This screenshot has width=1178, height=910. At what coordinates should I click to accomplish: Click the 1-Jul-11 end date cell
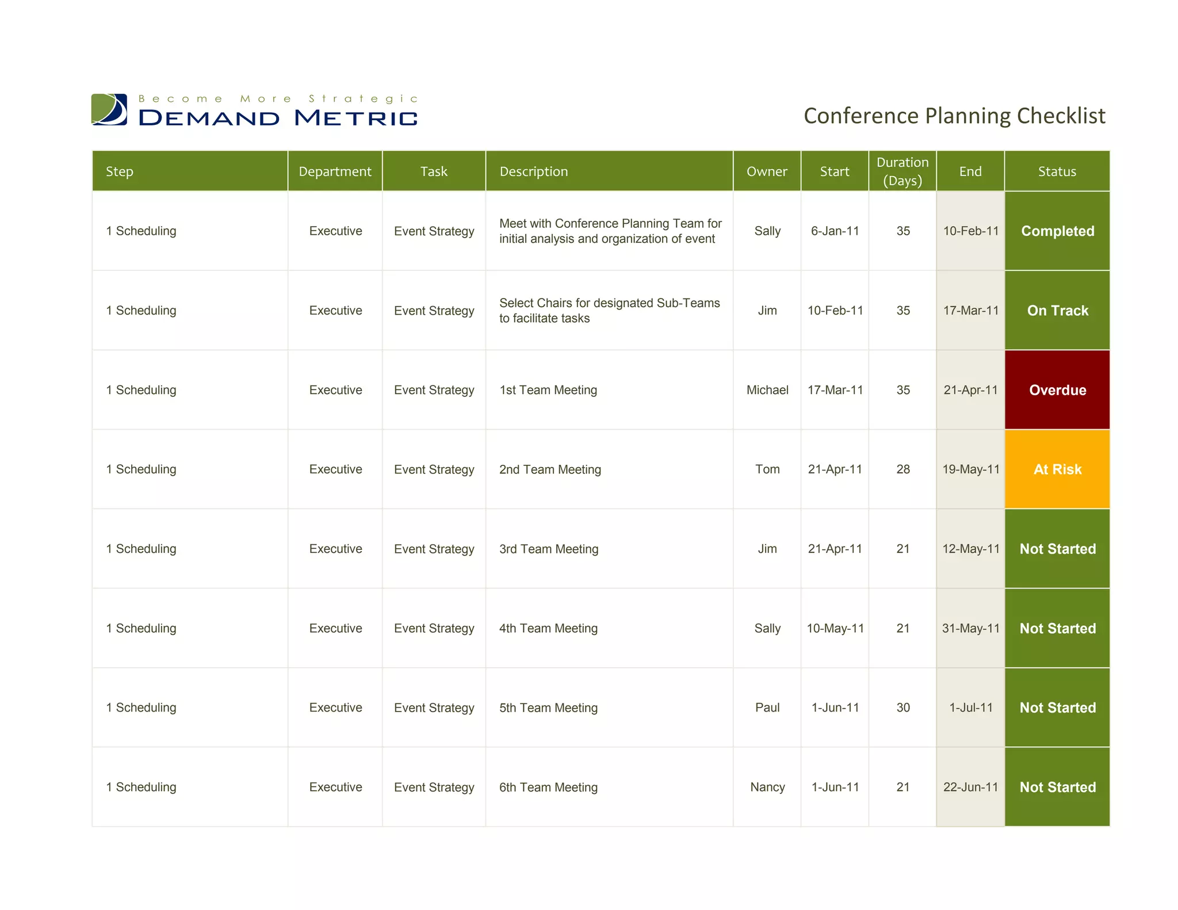coord(970,708)
